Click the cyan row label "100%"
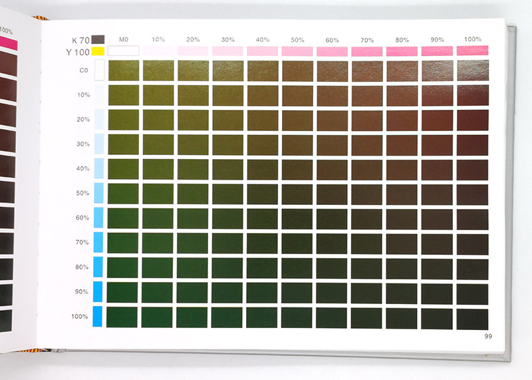532x380 pixels. tap(79, 317)
